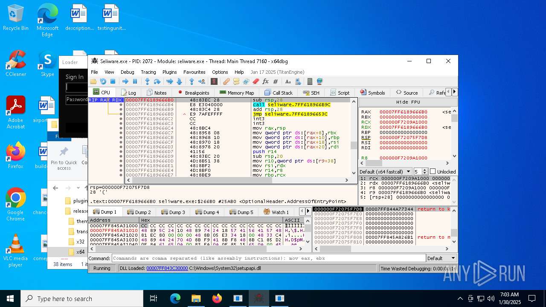Increase argument count stepper up arrow

(424, 170)
